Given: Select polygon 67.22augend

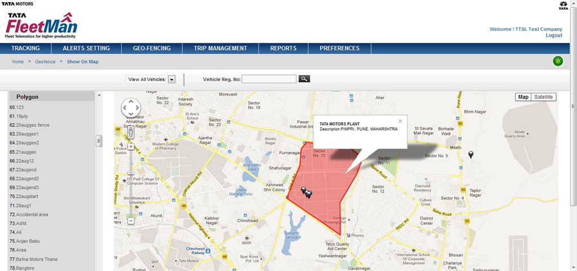Looking at the screenshot, I should pos(23,170).
